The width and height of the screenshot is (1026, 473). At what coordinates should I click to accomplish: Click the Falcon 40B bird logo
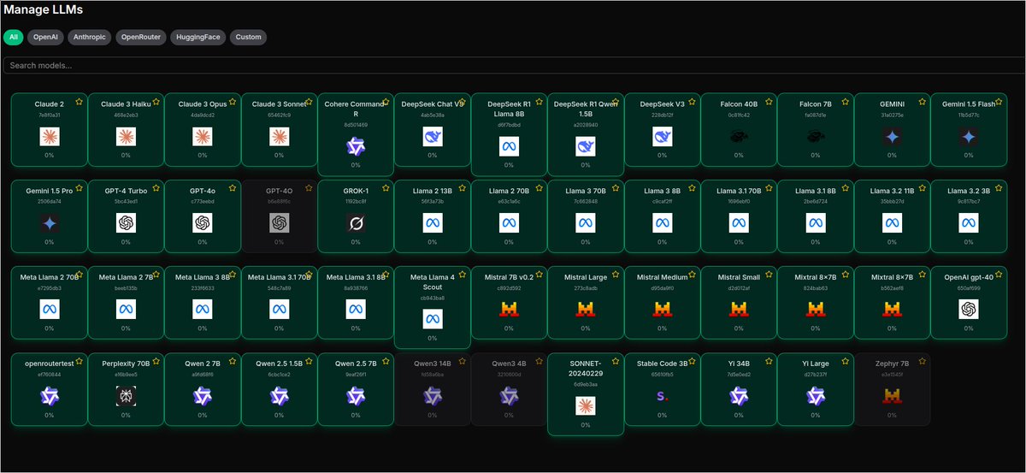740,135
